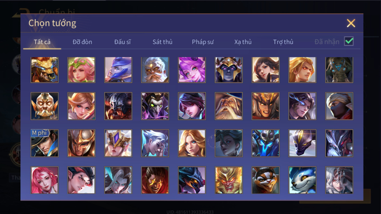Select the purple-haired girl hero portrait
This screenshot has height=214, width=381.
click(192, 70)
